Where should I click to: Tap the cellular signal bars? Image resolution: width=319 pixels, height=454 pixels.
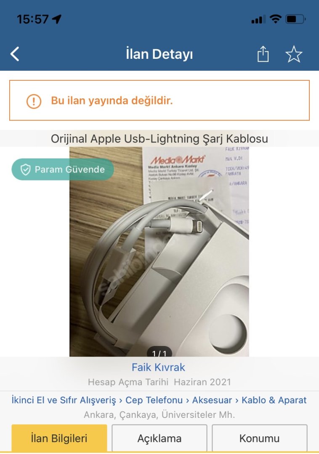click(258, 19)
